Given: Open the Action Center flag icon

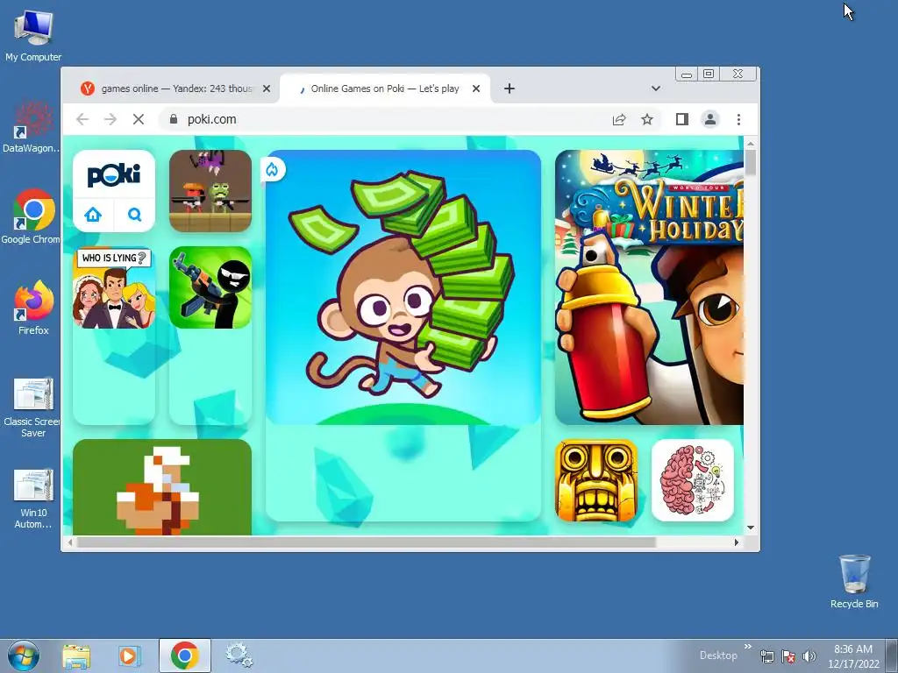Looking at the screenshot, I should tap(788, 656).
